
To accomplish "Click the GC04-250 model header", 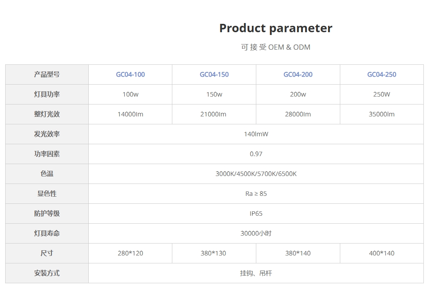I will 382,74.
